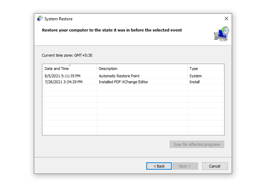Close the System Restore dialog
Screen dimensions: 267x191
(226, 19)
